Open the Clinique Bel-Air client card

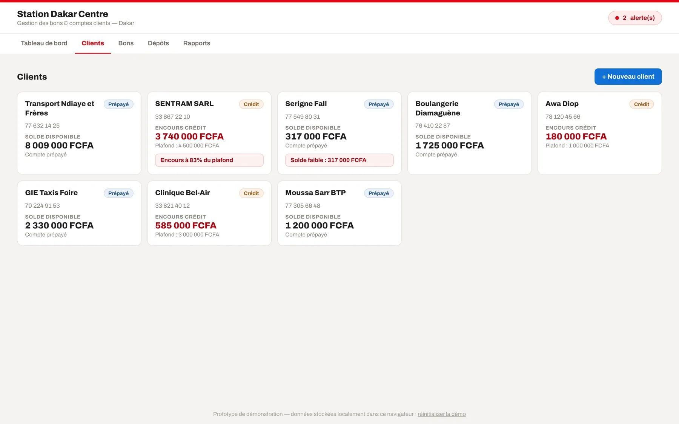click(209, 213)
